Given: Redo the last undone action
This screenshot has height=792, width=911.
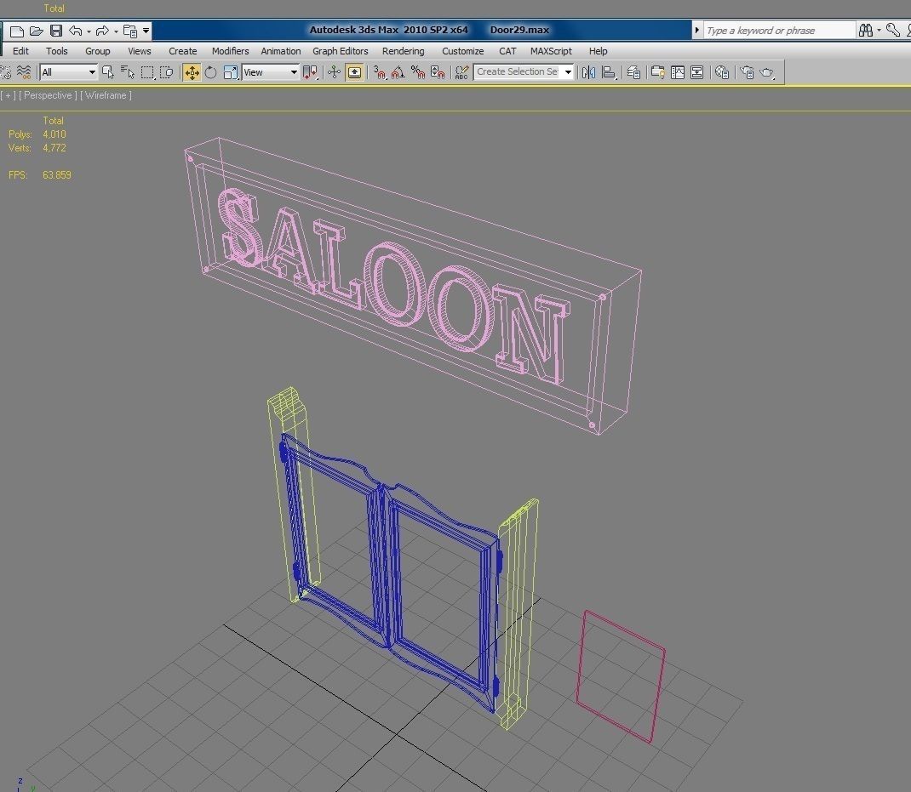Looking at the screenshot, I should coord(102,31).
